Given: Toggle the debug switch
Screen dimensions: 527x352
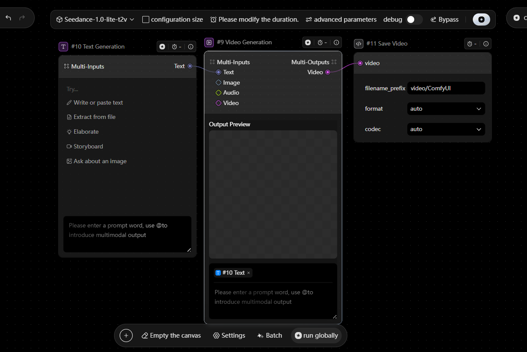Looking at the screenshot, I should [x=414, y=20].
